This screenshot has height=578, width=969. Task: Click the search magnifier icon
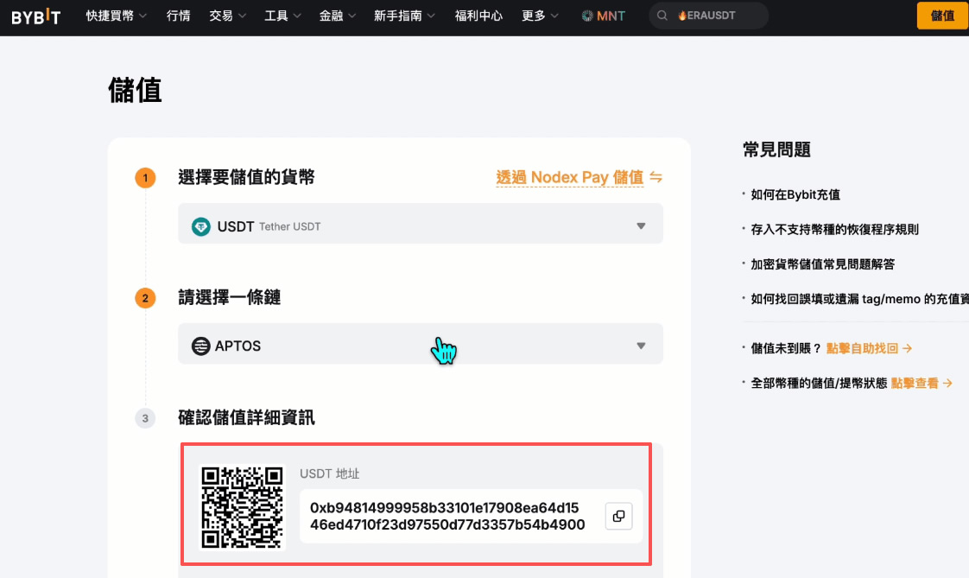[661, 16]
